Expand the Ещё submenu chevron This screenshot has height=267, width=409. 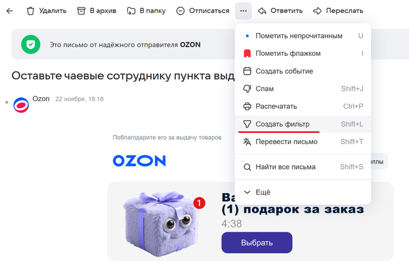[247, 192]
